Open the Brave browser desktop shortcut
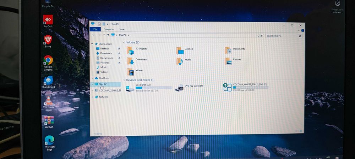This screenshot has height=159, width=355. point(48,41)
